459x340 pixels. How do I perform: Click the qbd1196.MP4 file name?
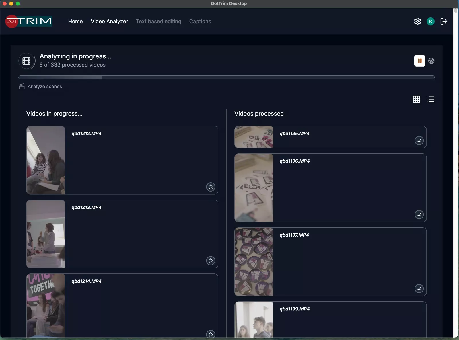295,161
